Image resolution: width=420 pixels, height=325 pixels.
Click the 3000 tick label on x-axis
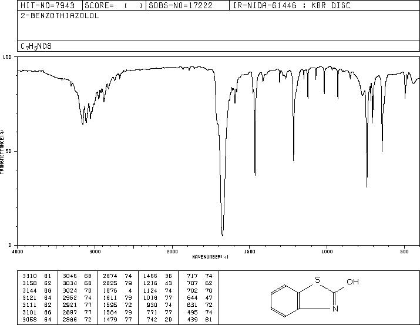[x=95, y=252]
